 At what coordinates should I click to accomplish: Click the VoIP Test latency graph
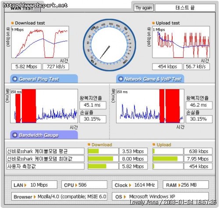(150, 106)
